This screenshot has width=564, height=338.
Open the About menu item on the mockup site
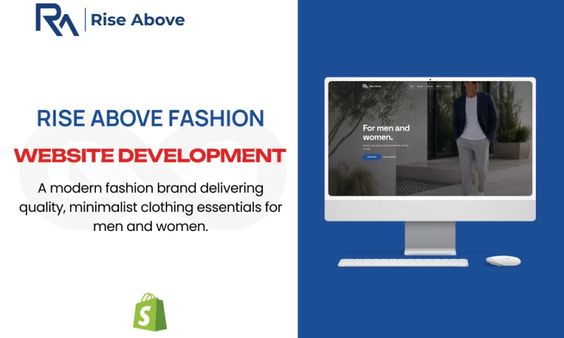(439, 86)
